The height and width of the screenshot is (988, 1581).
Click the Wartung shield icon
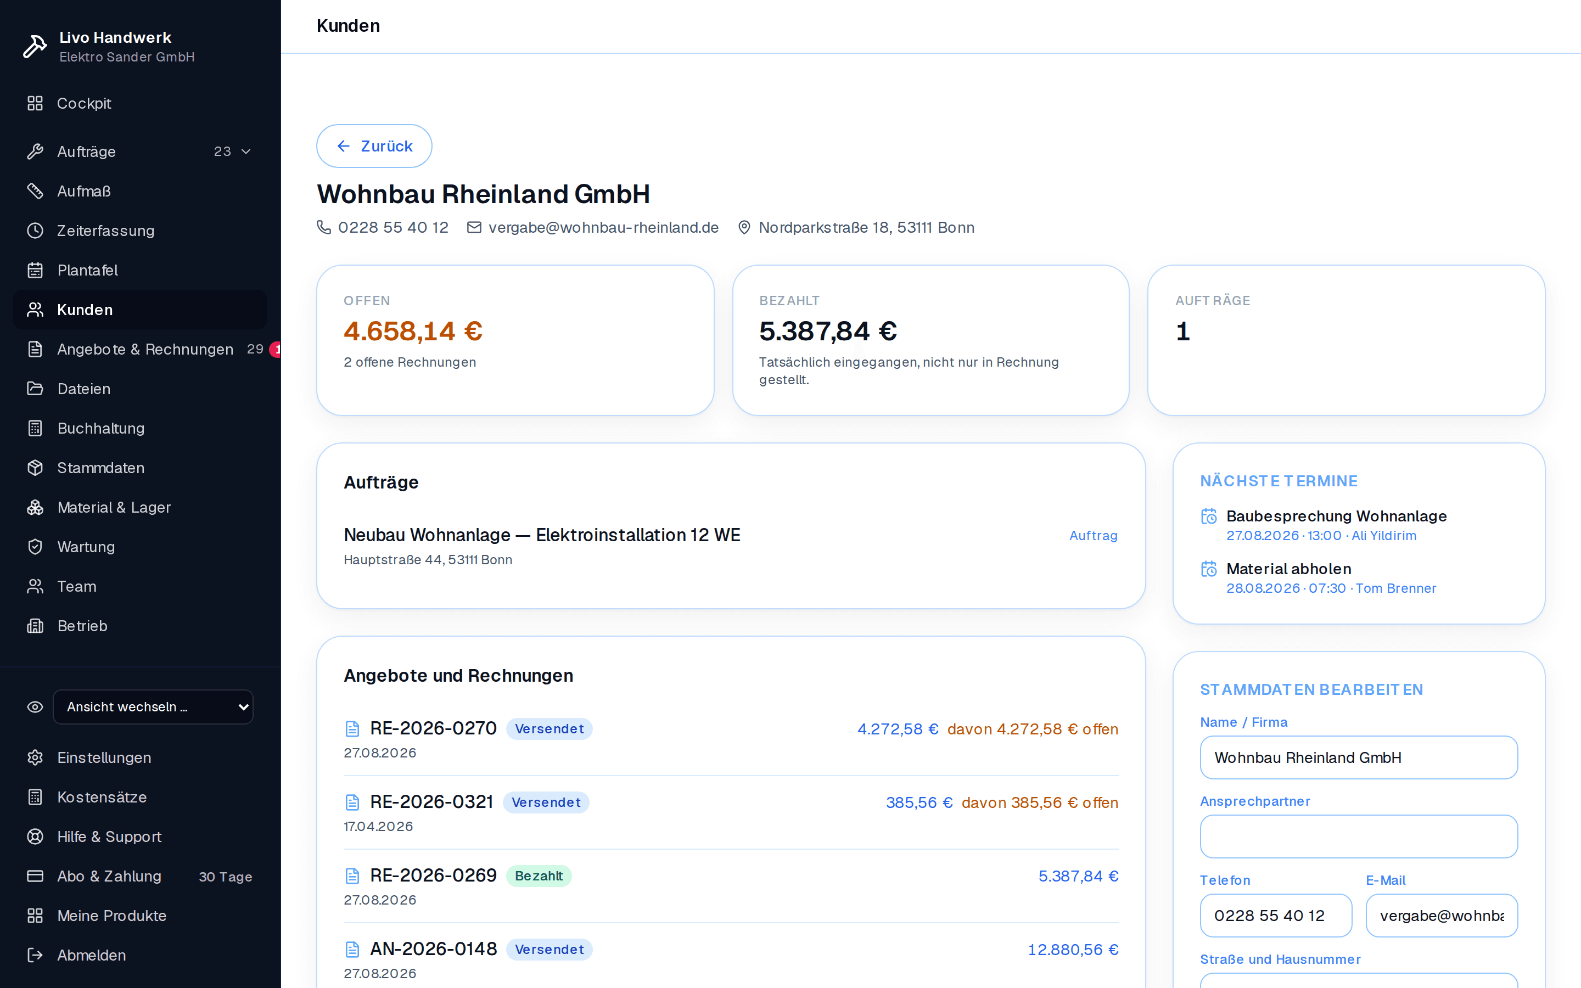tap(35, 547)
